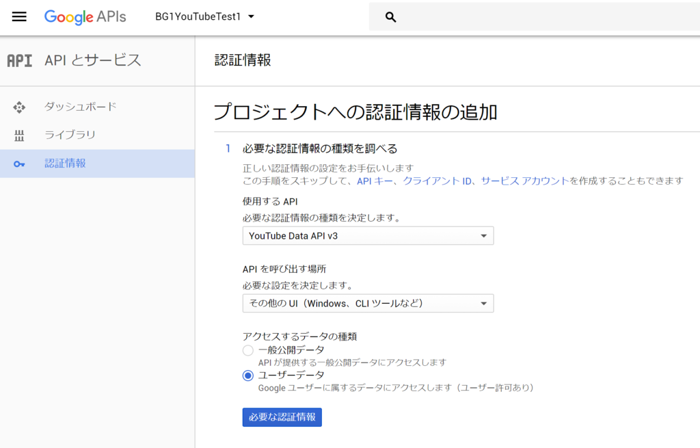This screenshot has width=700, height=448.
Task: Click the サービス アカウント link
Action: 525,181
